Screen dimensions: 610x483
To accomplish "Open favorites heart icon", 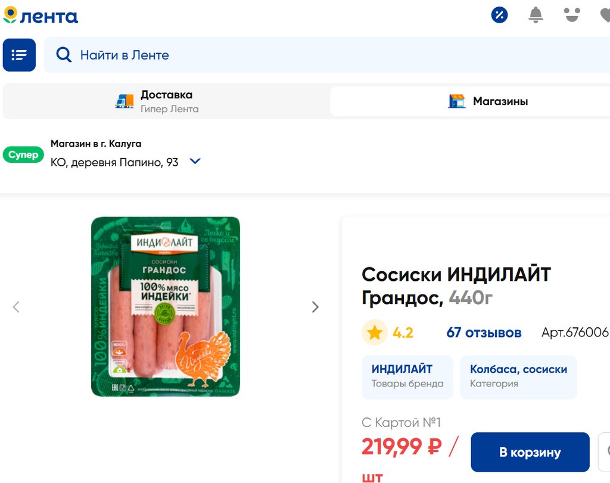I will click(605, 16).
